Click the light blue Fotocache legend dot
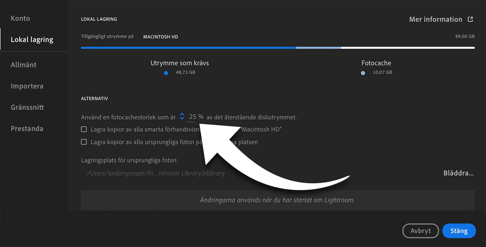486x247 pixels. coord(363,73)
